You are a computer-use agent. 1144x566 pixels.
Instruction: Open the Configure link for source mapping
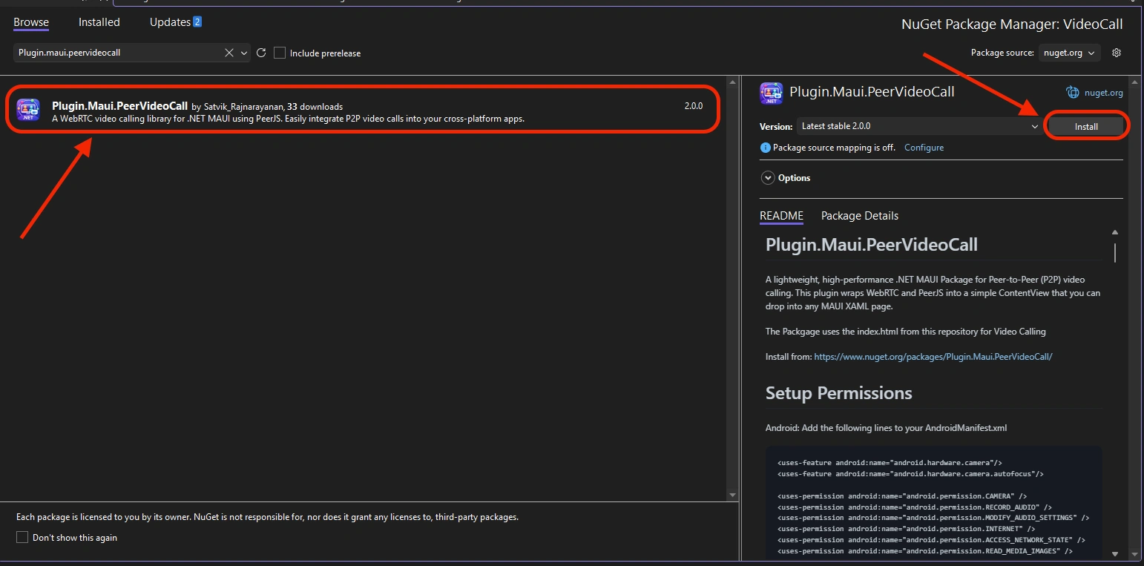[x=924, y=148]
